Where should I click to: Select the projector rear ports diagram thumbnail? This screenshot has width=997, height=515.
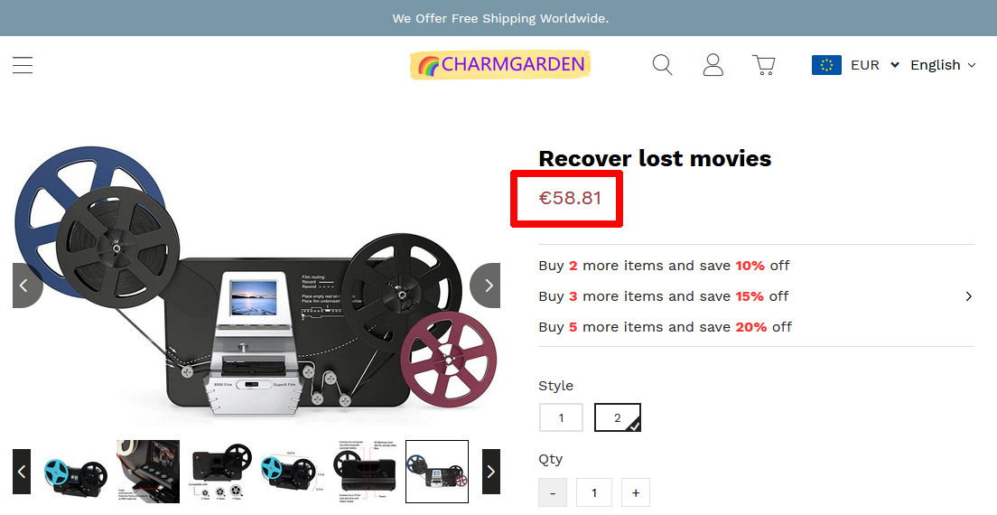pyautogui.click(x=365, y=472)
